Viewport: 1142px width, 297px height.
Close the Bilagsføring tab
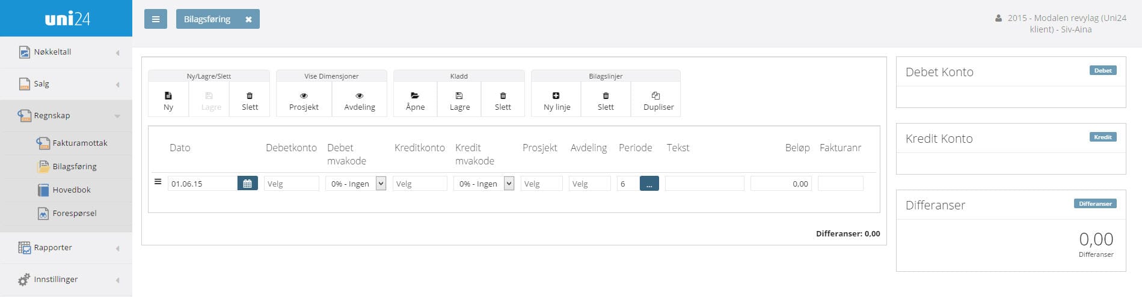pos(248,19)
